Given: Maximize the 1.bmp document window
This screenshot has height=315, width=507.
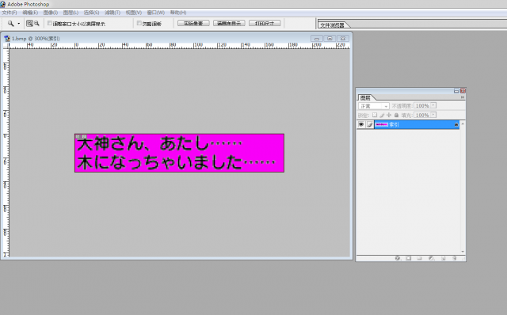Looking at the screenshot, I should point(330,39).
